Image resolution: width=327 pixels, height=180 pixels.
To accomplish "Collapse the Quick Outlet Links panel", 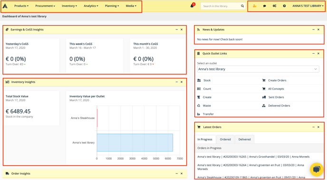I will click(313, 54).
